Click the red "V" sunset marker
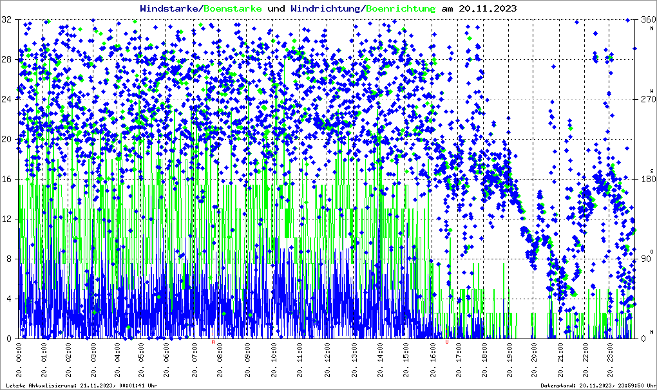 [x=446, y=342]
